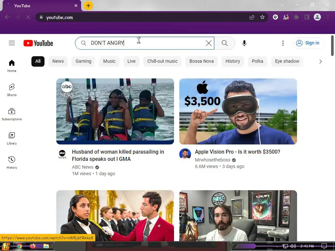Open the YouTube hamburger guide menu
Viewport: 335px width, 251px height.
(x=12, y=43)
